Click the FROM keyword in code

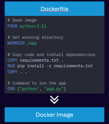pos(12,26)
